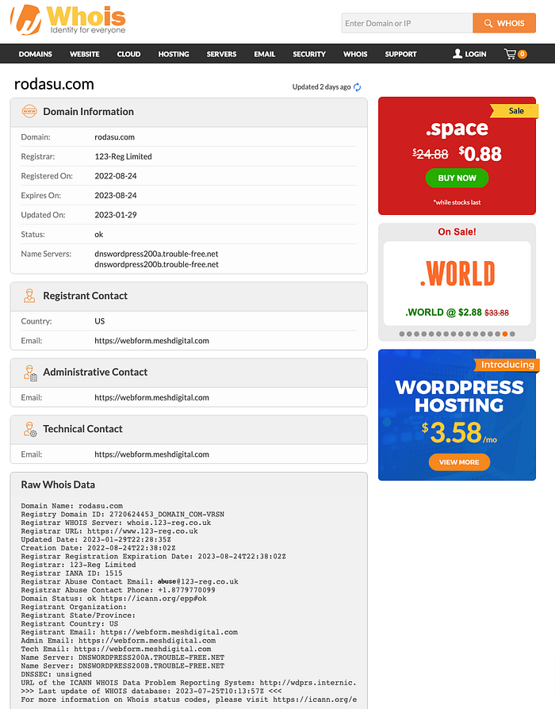Click name server dnswordpress200a.trouble-free.net
The image size is (555, 709).
click(x=156, y=254)
